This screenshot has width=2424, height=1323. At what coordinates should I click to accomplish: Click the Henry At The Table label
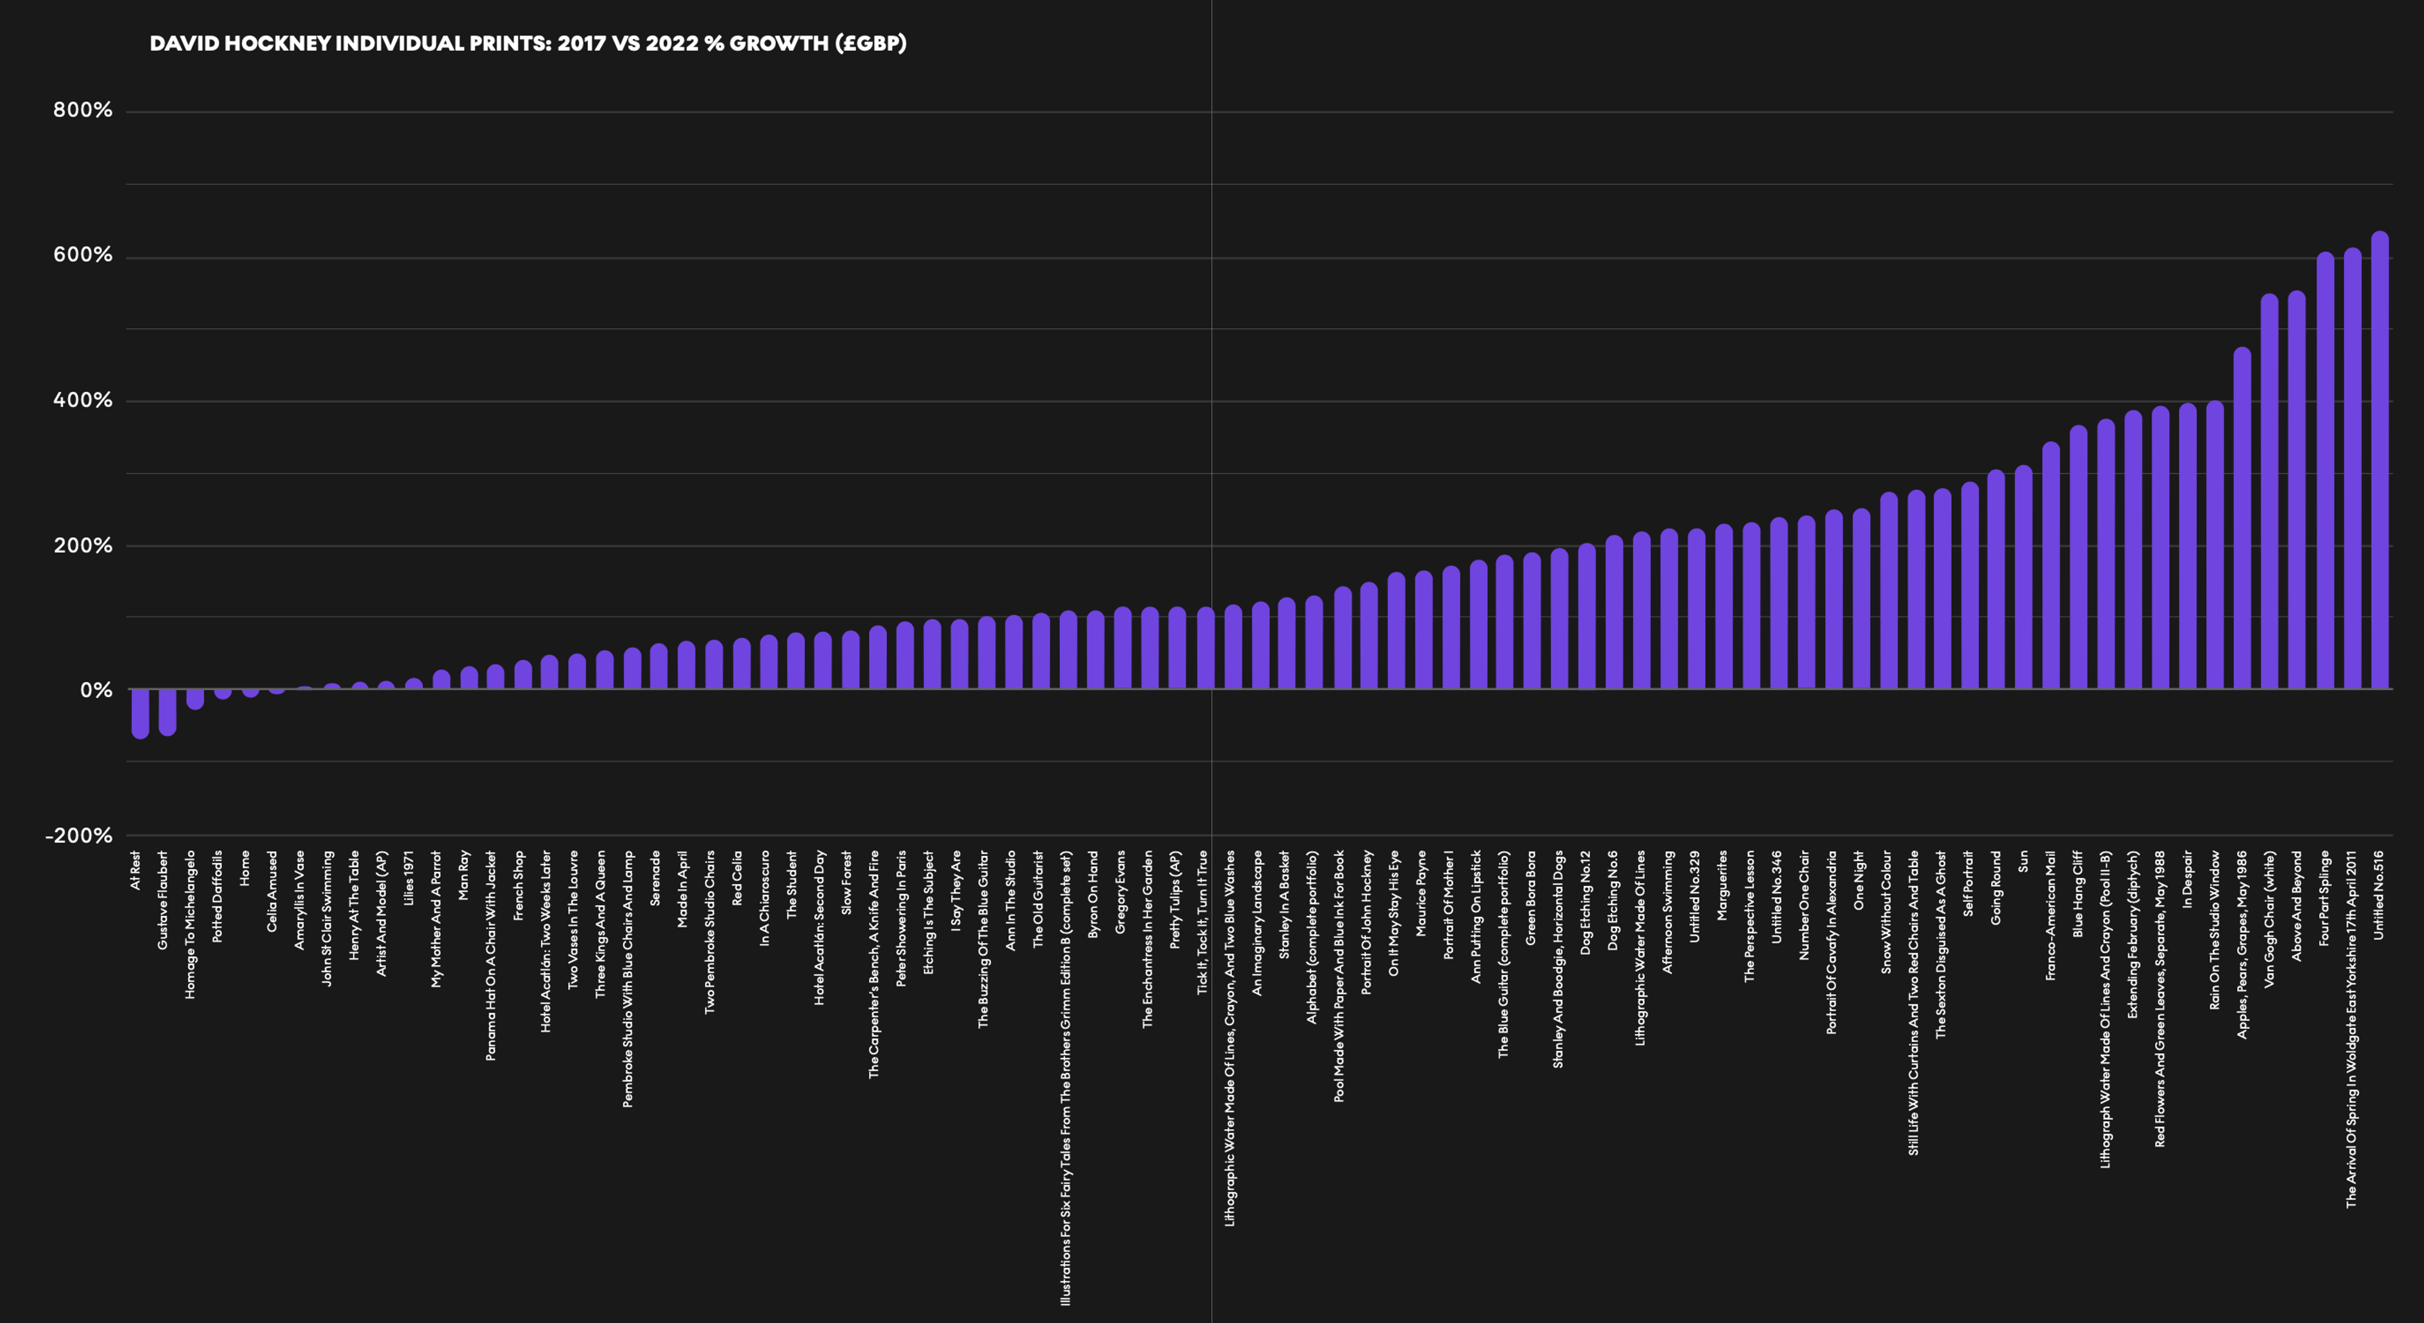point(355,905)
